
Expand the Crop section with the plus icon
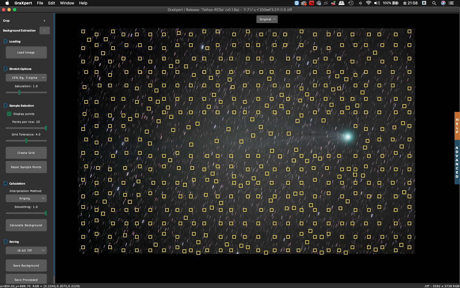click(x=44, y=21)
